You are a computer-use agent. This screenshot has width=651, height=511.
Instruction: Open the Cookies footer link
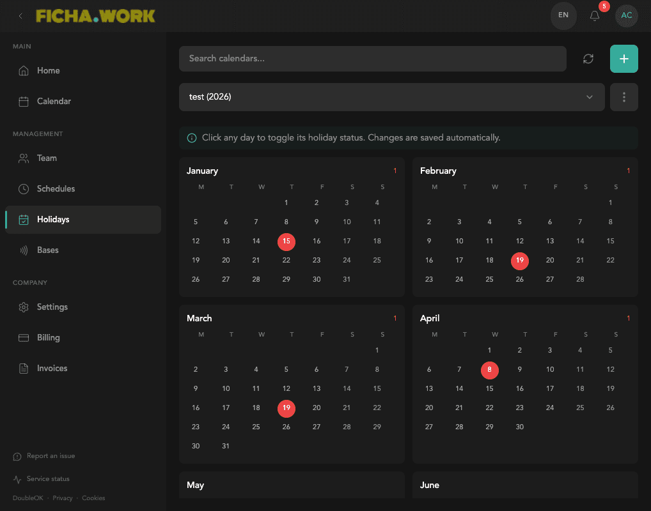pyautogui.click(x=93, y=498)
